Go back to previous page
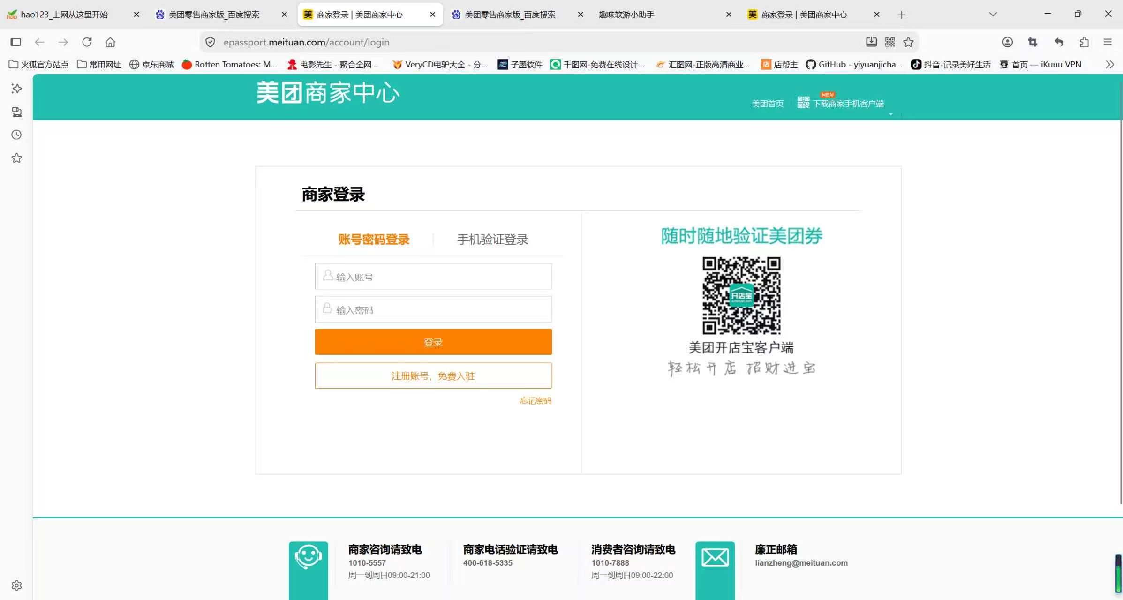 (39, 42)
